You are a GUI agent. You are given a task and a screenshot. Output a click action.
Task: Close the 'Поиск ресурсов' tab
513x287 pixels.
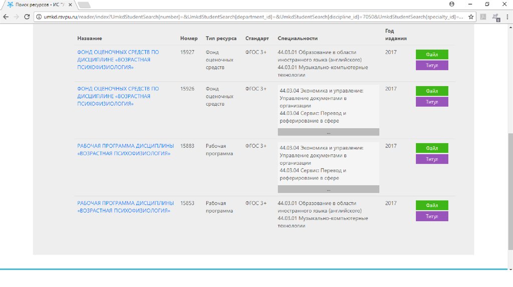point(70,5)
